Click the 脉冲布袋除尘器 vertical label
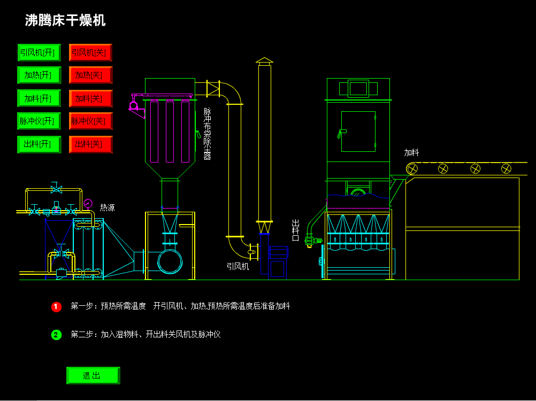Screen dimensions: 536x401 (207, 134)
